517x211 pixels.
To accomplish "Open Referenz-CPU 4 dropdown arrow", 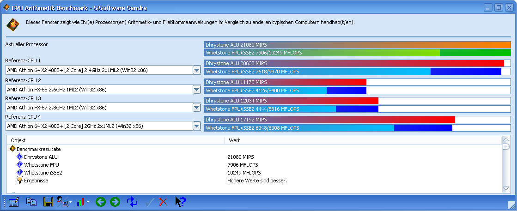I will pos(196,126).
